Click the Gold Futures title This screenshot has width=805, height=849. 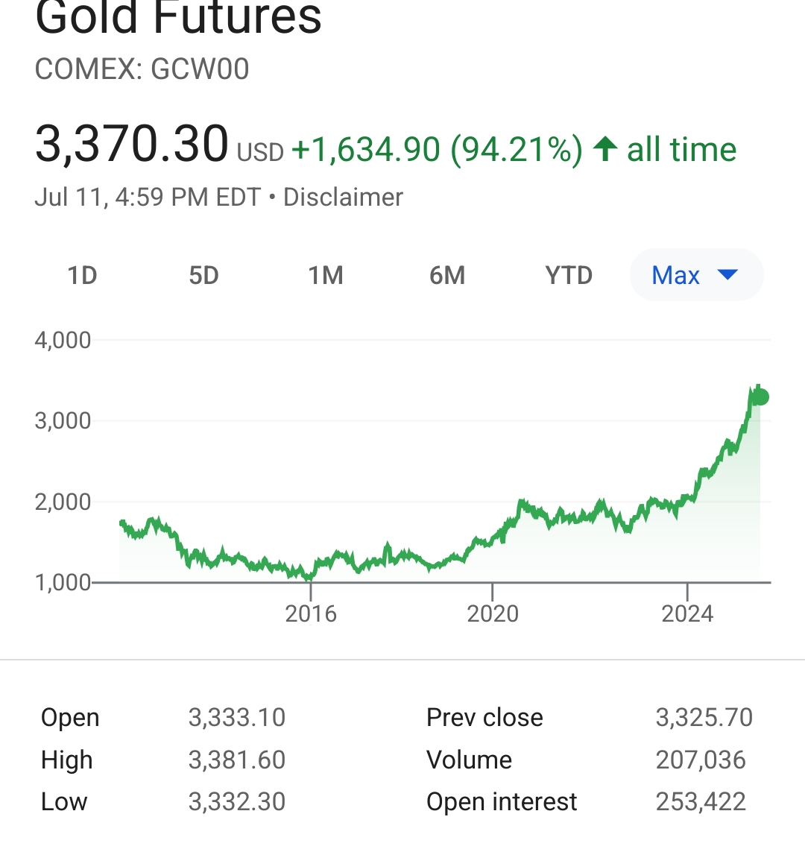click(x=179, y=18)
